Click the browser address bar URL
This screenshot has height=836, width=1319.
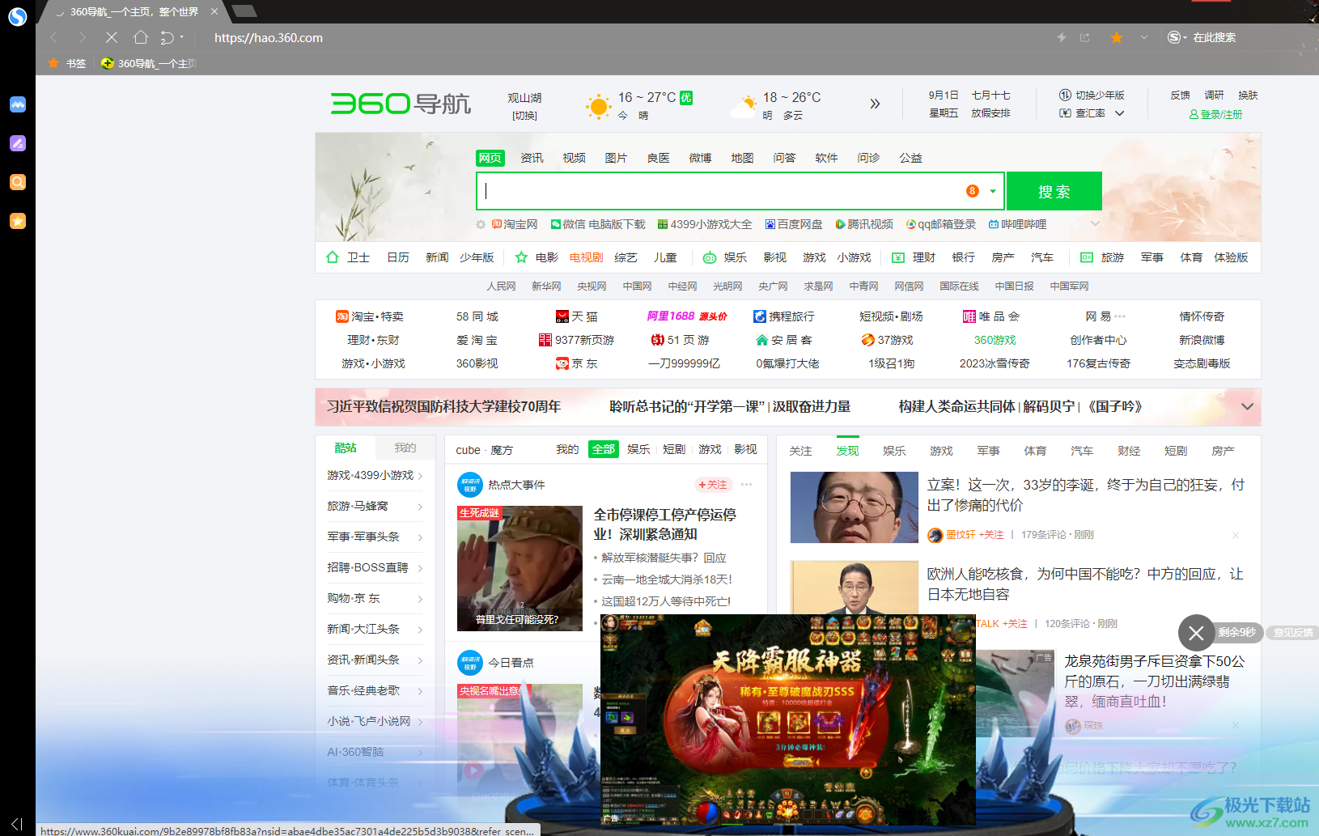point(269,37)
